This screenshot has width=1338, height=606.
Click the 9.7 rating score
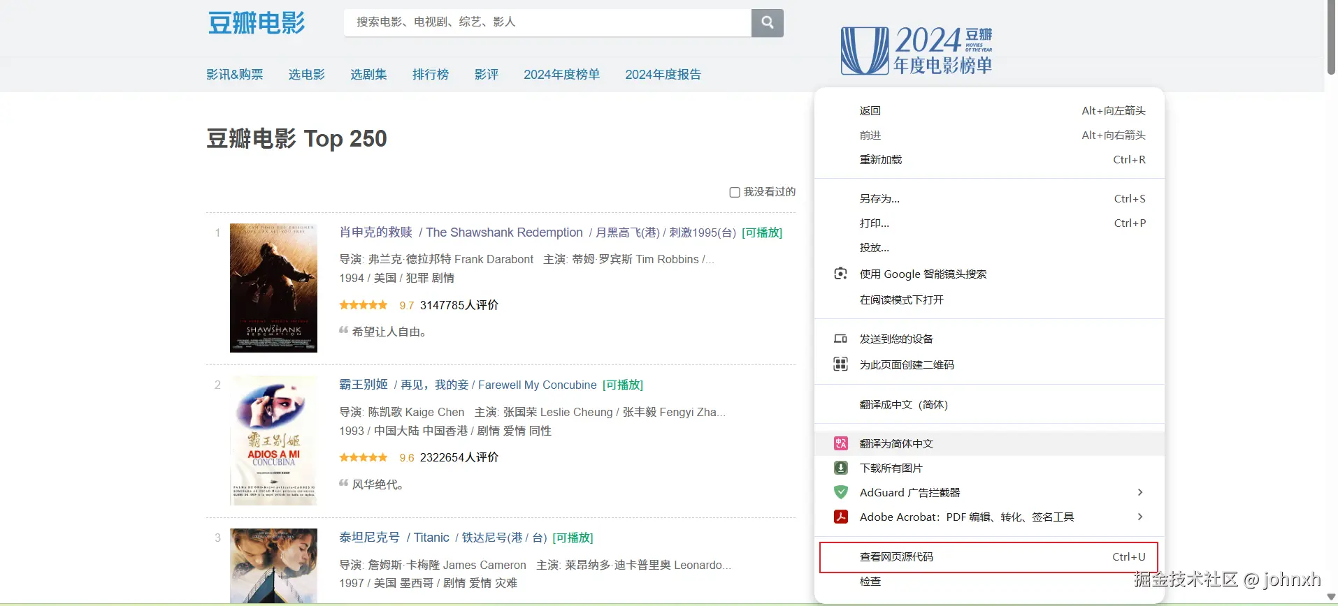coord(407,305)
